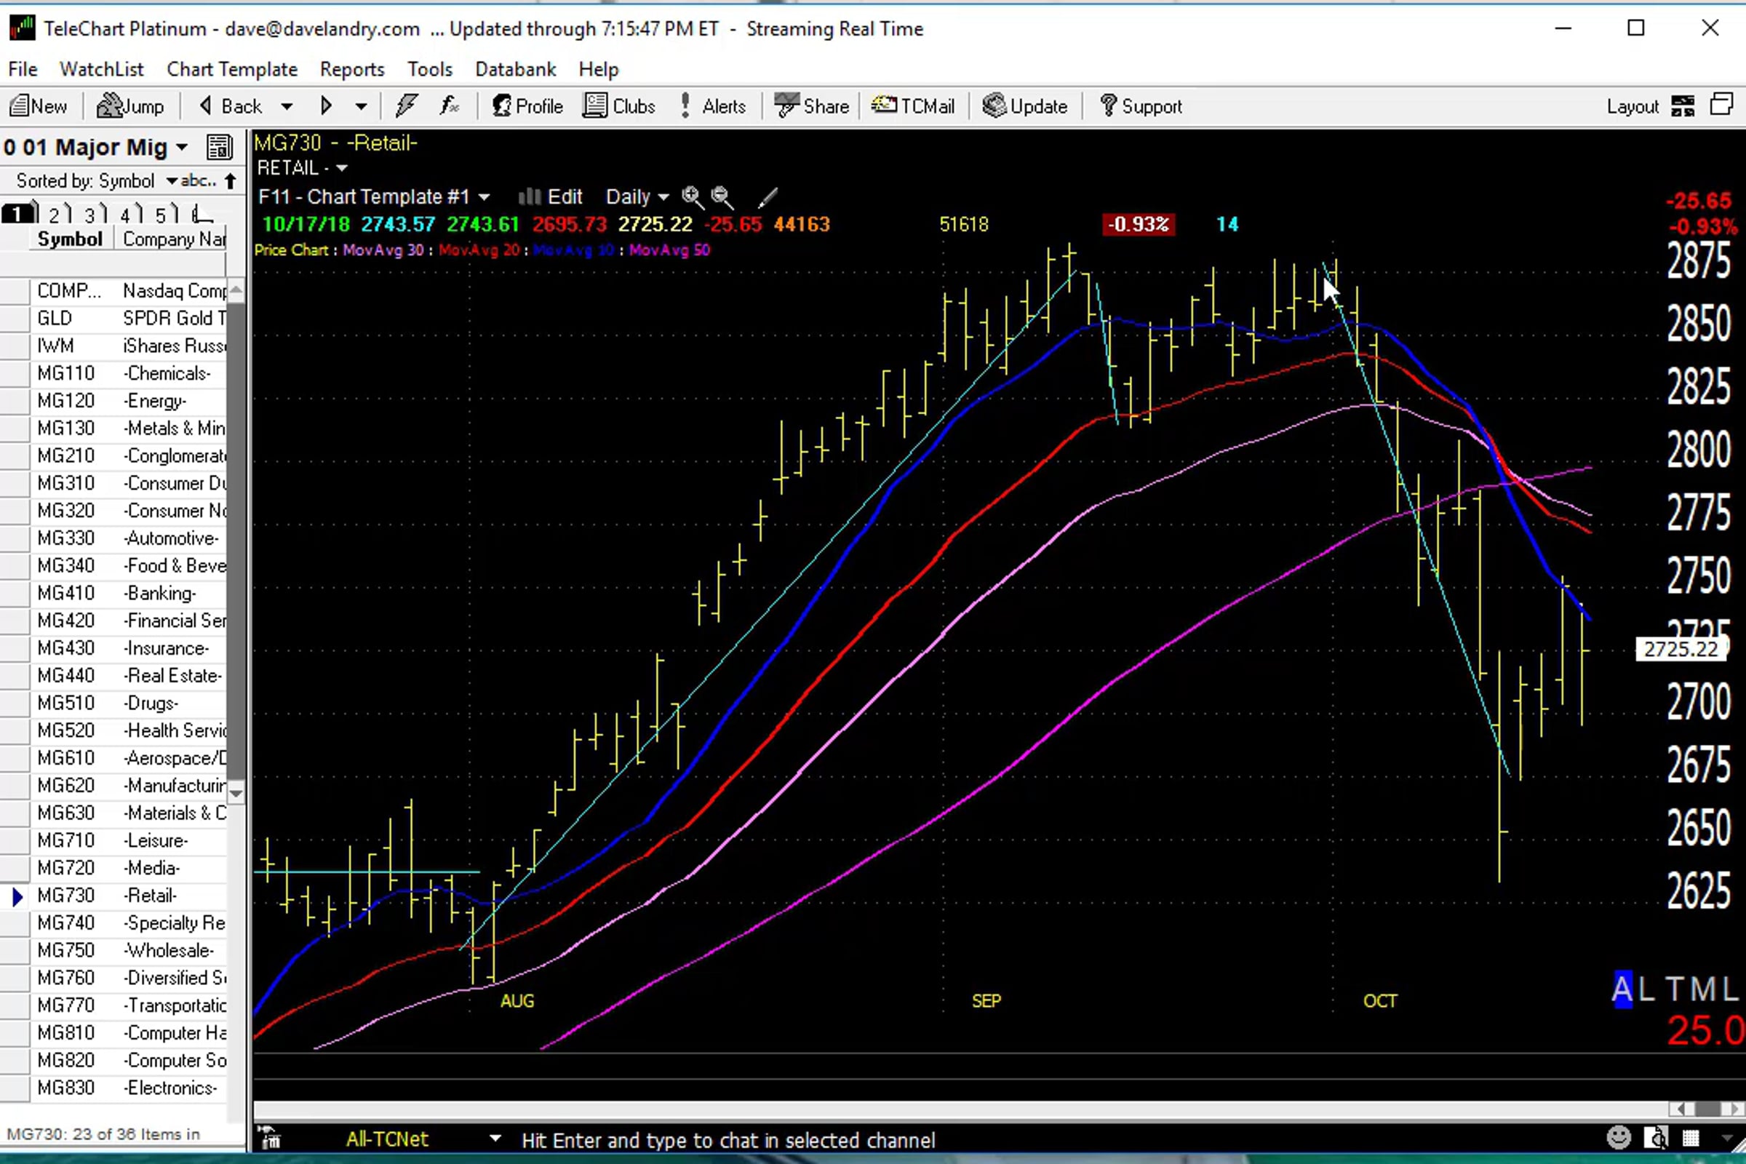Expand the 0 01 Major Mig watchlist dropdown
The height and width of the screenshot is (1164, 1746).
[182, 148]
